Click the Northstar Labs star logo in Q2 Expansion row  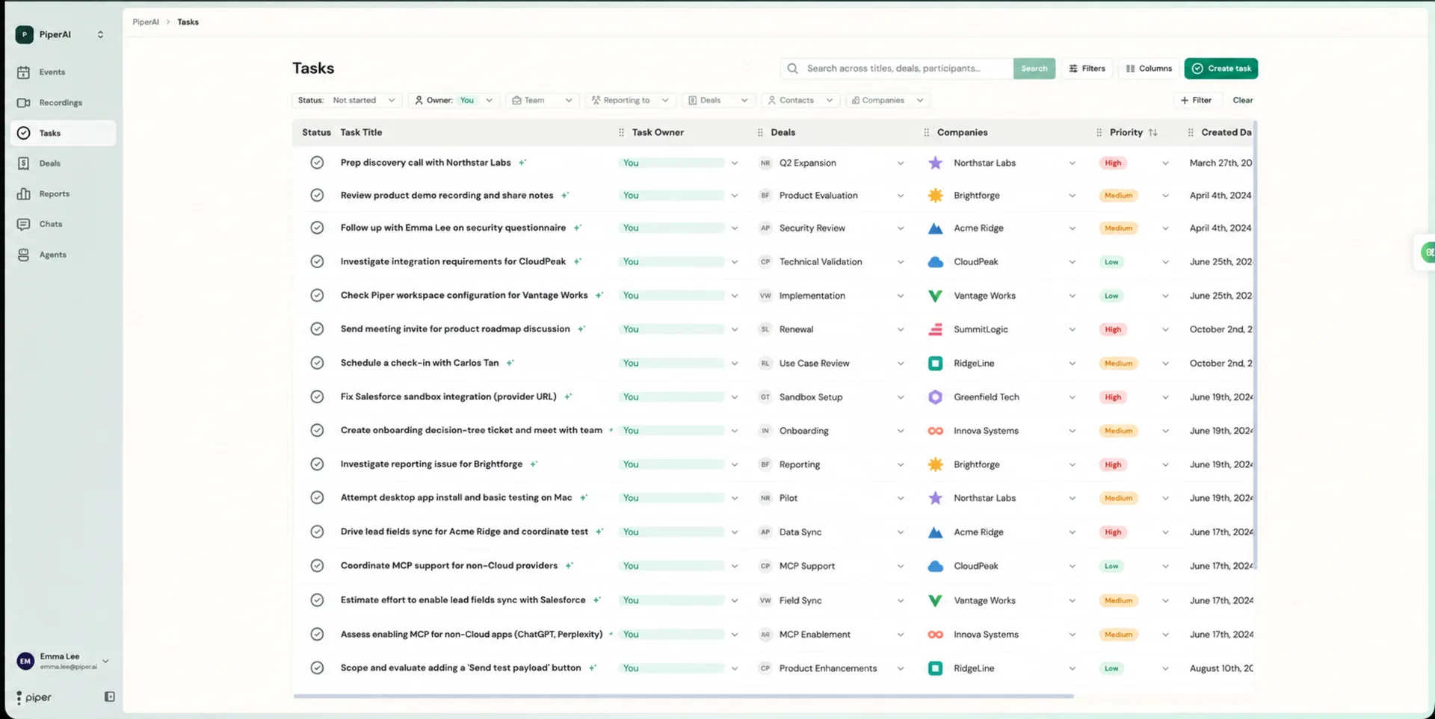[935, 163]
